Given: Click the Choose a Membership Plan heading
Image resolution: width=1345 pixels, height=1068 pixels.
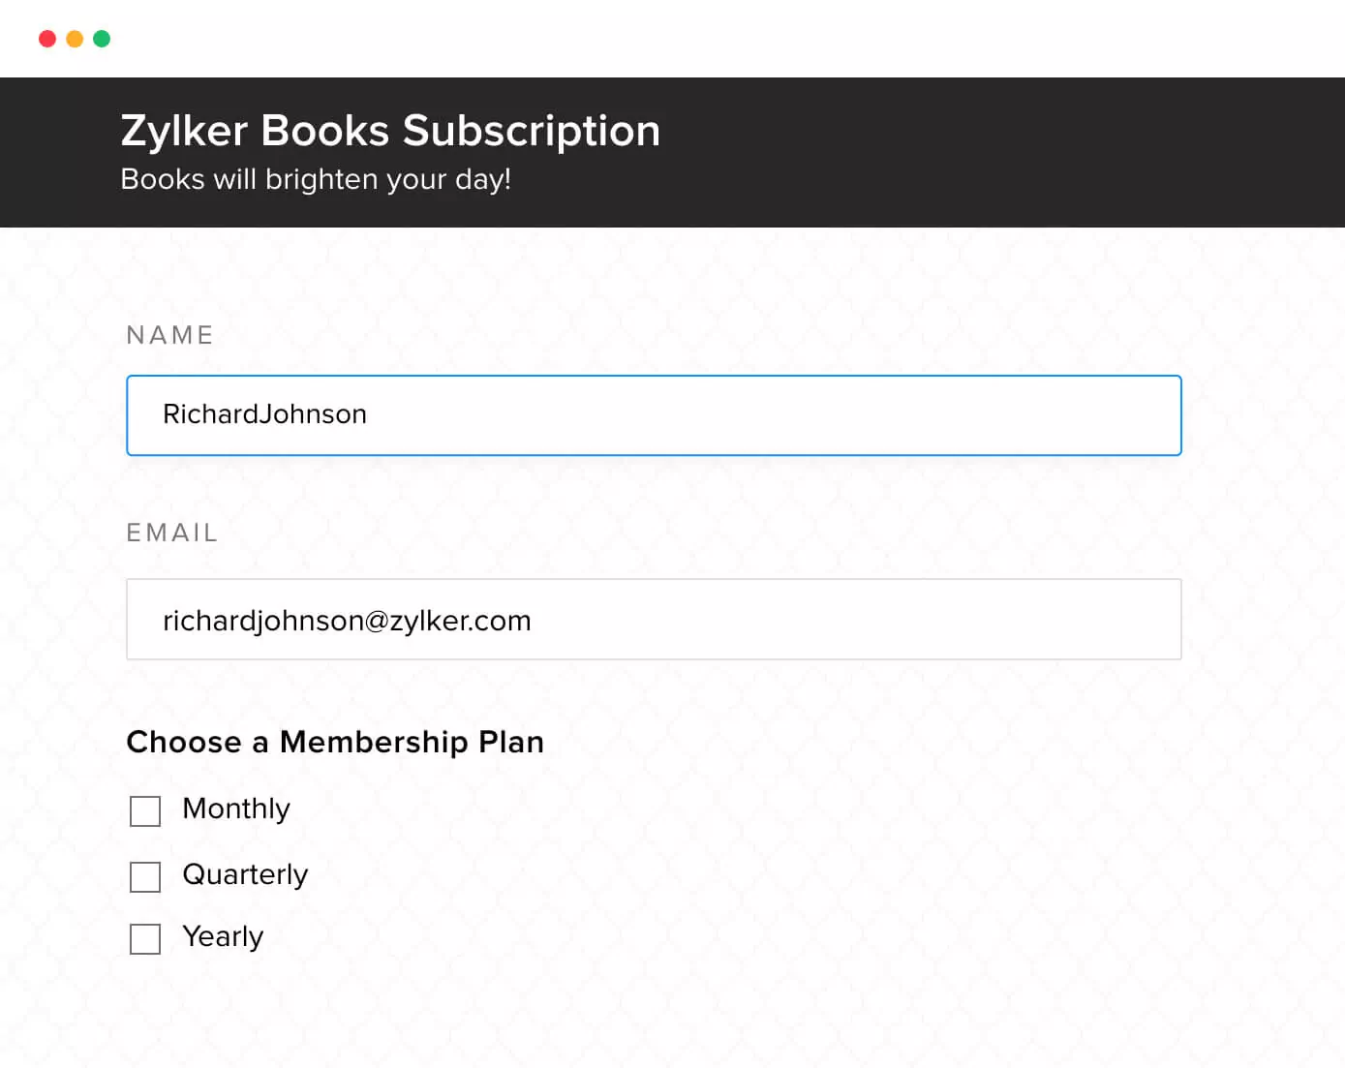Looking at the screenshot, I should pos(335,742).
